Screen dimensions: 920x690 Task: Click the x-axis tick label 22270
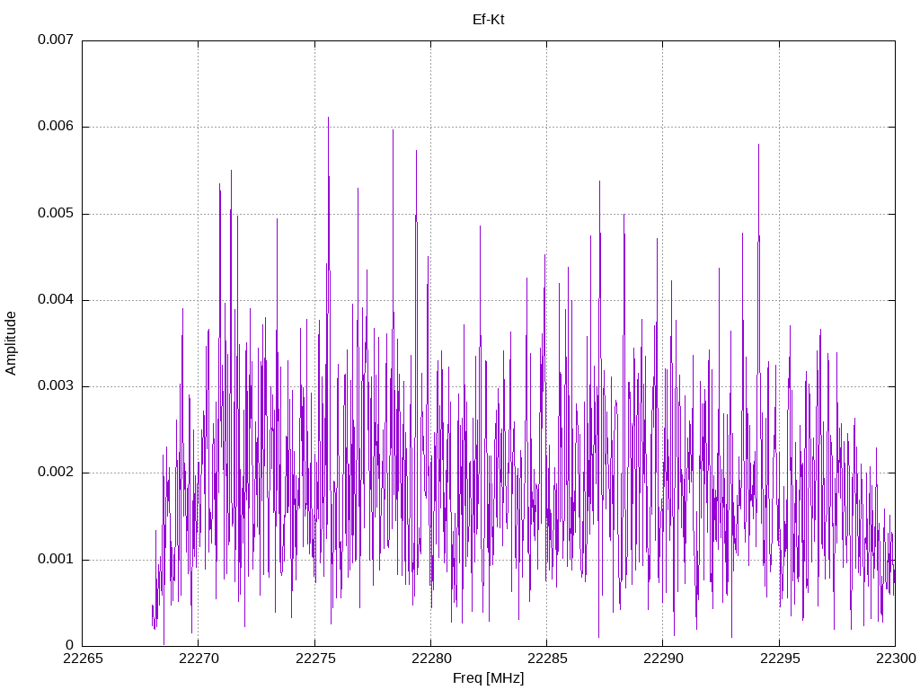click(x=199, y=659)
